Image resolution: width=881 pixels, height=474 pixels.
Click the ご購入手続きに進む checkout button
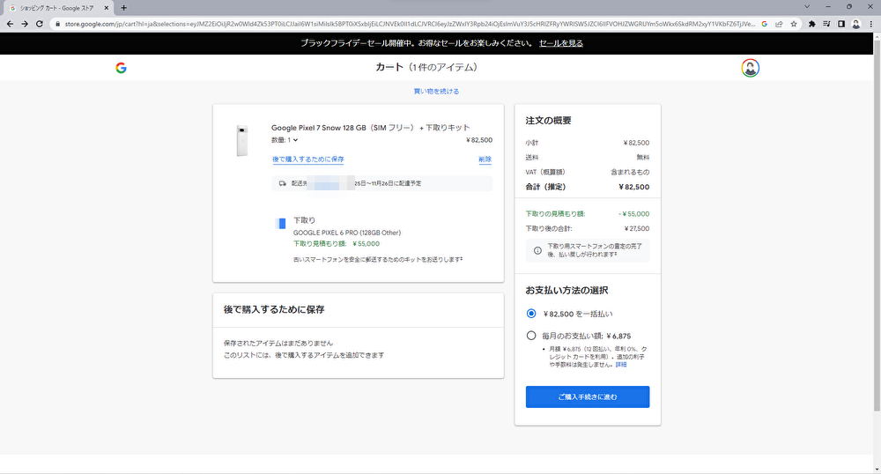point(588,397)
